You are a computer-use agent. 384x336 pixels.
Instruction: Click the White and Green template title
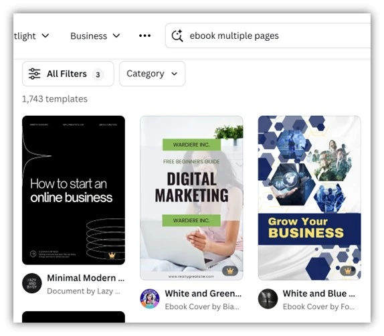203,293
